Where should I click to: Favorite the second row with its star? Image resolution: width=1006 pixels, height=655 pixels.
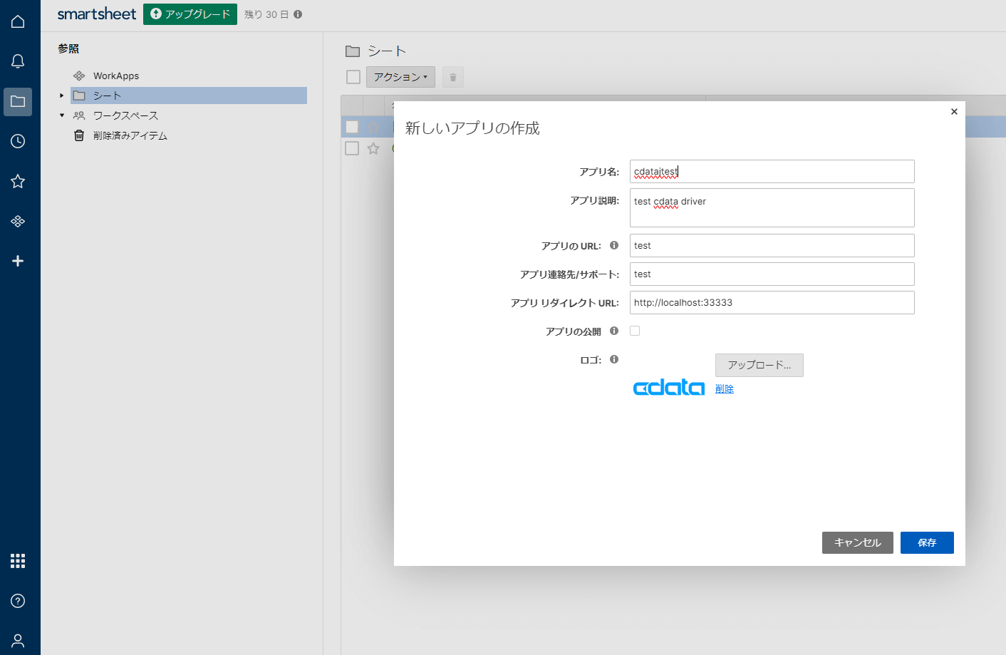pos(373,148)
